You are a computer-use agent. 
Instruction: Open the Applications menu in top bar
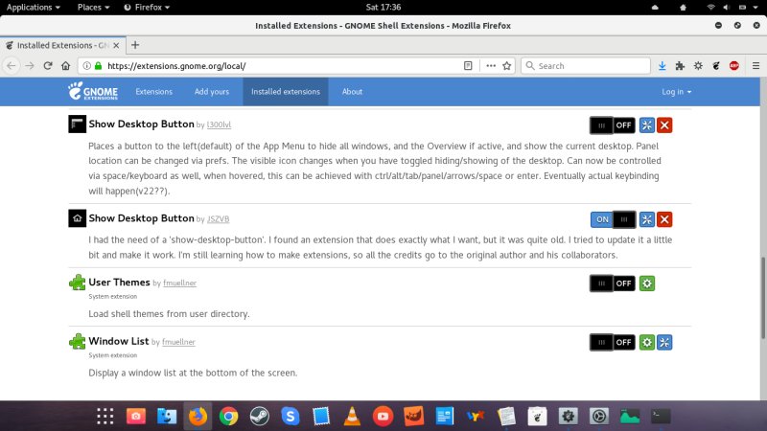tap(33, 7)
